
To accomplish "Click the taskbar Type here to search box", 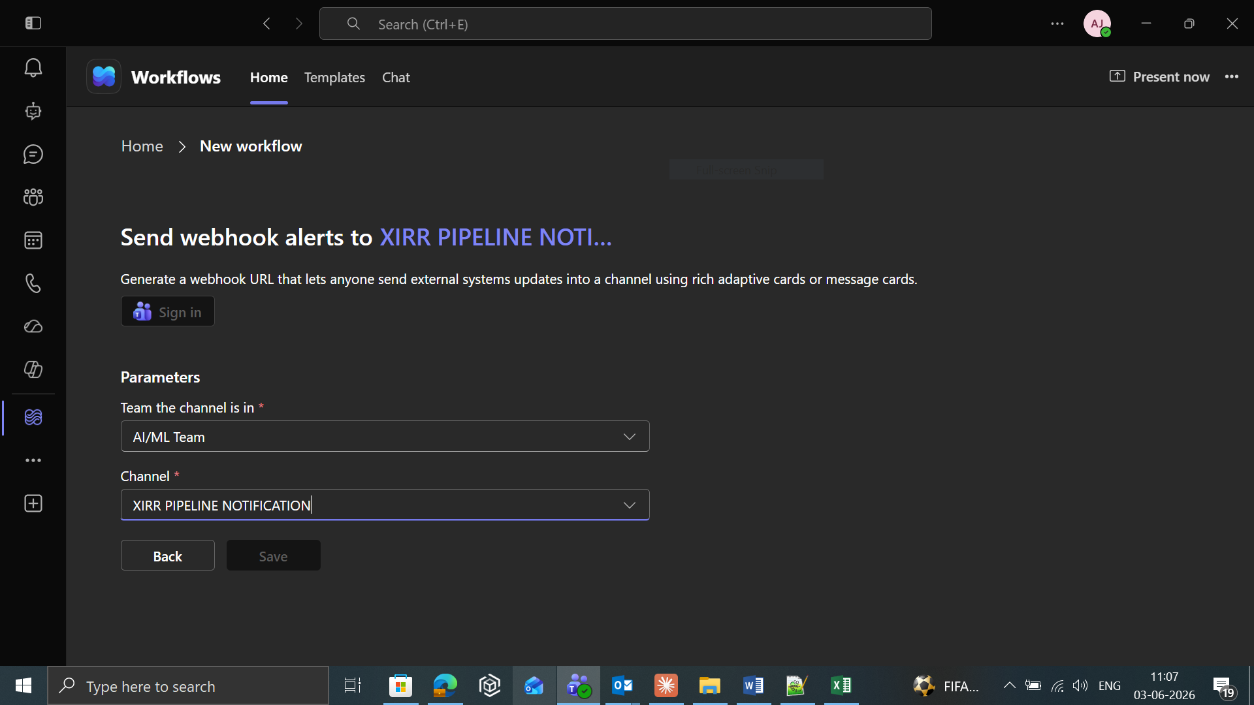I will [x=188, y=686].
